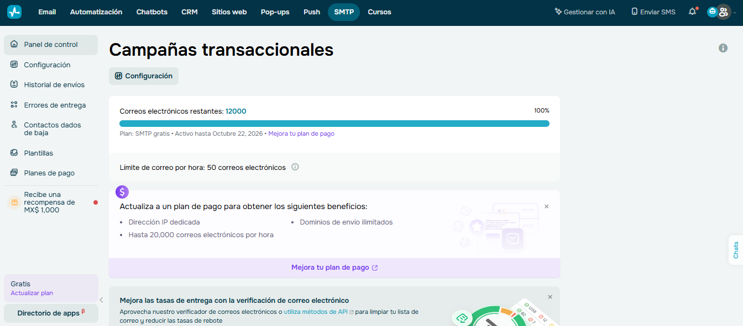The width and height of the screenshot is (743, 326).
Task: Open the Chats side tab
Action: click(x=736, y=250)
